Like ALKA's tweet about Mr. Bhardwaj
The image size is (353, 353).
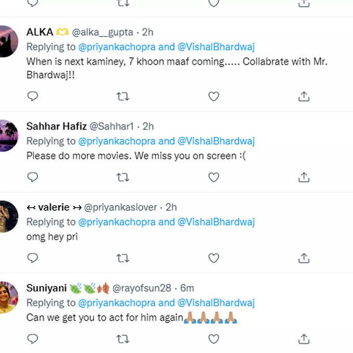tap(214, 97)
